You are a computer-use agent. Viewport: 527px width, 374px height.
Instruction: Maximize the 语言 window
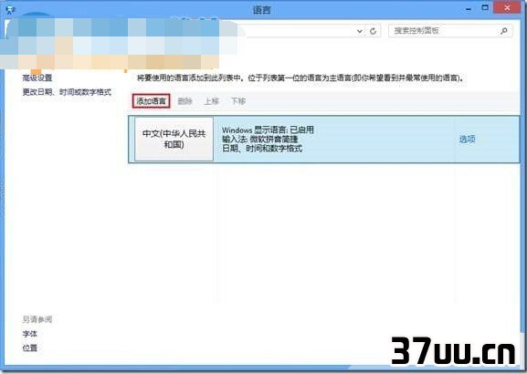coord(485,7)
